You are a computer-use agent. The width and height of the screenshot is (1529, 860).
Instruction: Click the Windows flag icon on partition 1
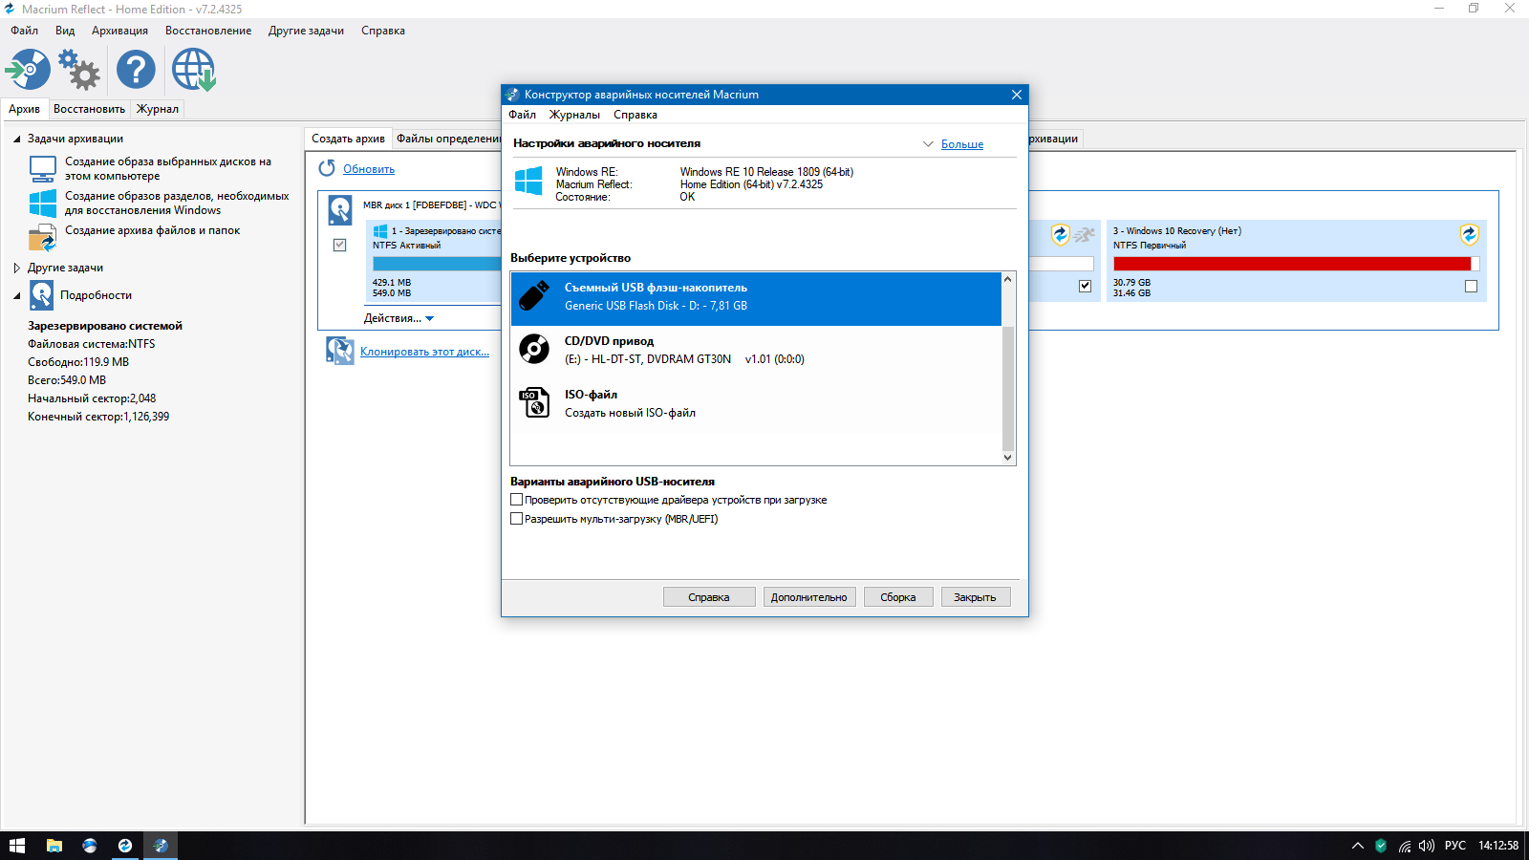coord(380,231)
